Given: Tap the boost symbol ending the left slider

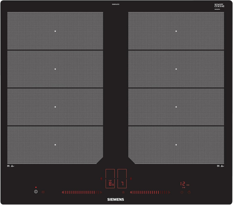Looking at the screenshot, I should [x=101, y=192].
